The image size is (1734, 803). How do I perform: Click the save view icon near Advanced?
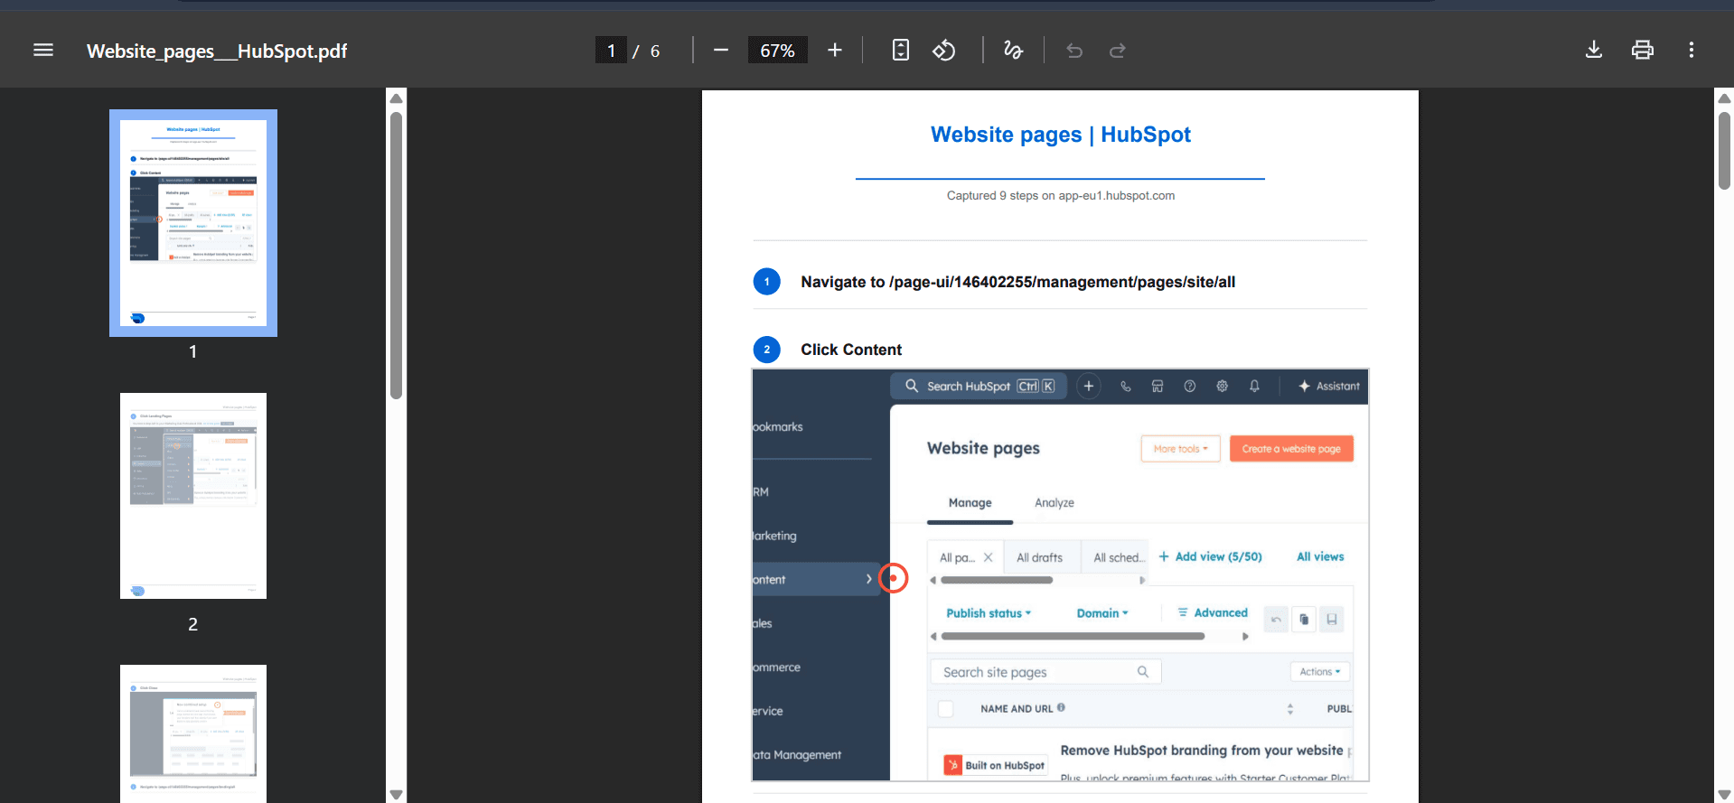[x=1331, y=619]
